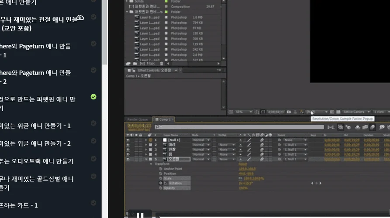Screen dimensions: 390x218
Task: Pause the video playback
Action: pyautogui.click(x=140, y=215)
